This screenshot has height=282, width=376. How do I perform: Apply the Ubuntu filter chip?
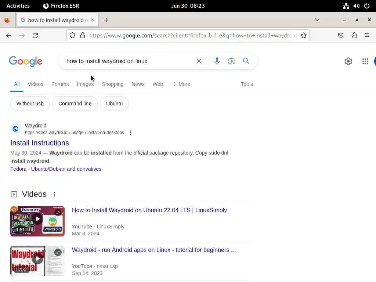[115, 104]
